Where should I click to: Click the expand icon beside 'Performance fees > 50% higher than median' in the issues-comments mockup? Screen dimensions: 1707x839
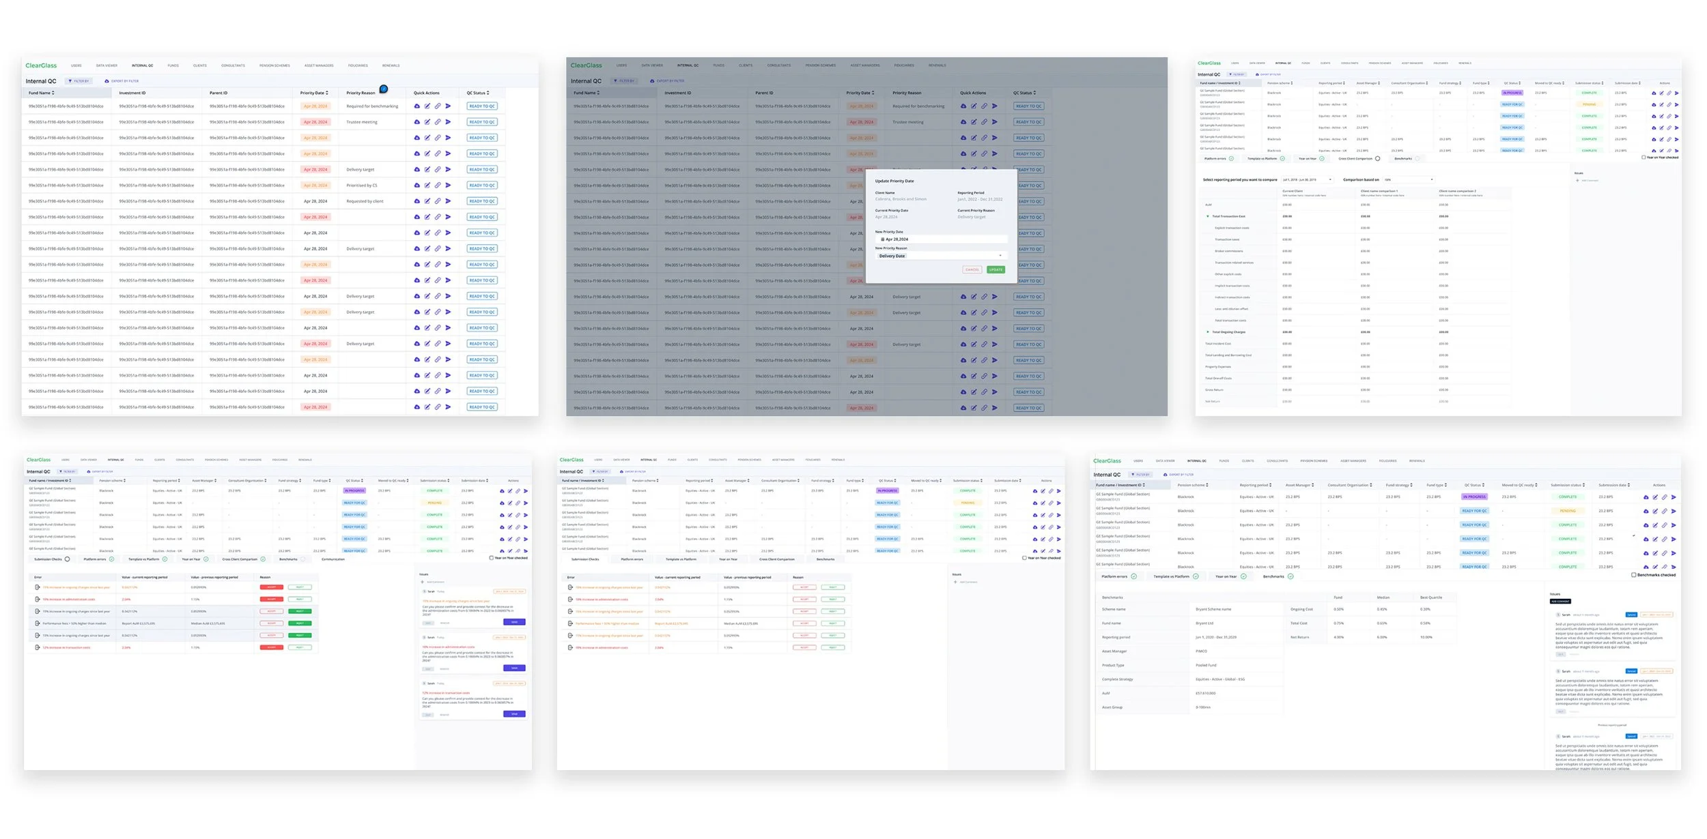[37, 623]
